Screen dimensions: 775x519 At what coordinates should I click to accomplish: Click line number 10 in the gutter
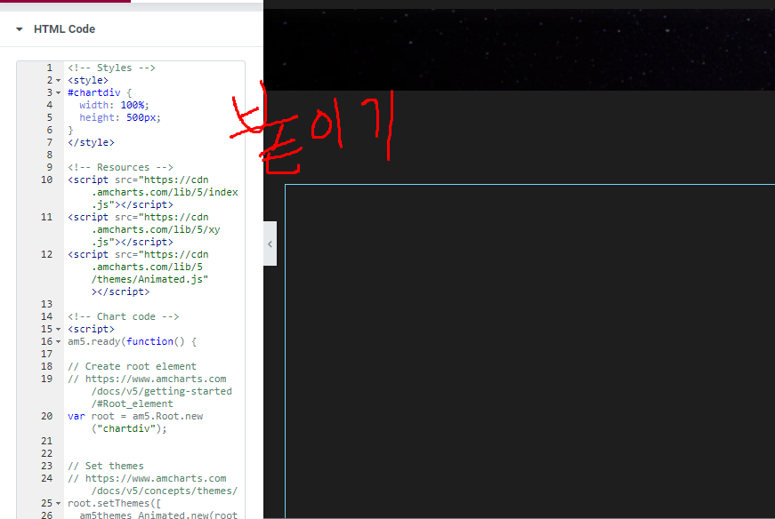46,180
